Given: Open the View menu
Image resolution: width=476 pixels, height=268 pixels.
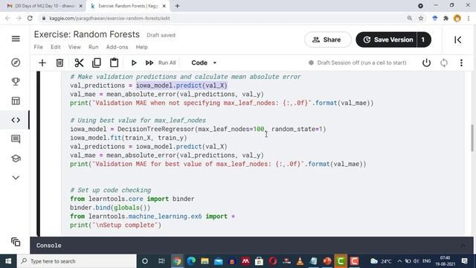Looking at the screenshot, I should 74,47.
